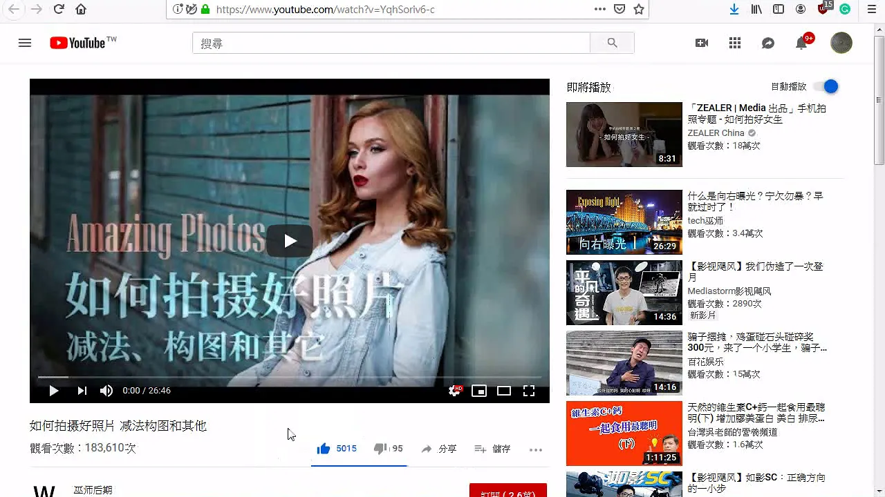Subscribe with the red 訂閱 button
The width and height of the screenshot is (885, 497).
[x=508, y=490]
